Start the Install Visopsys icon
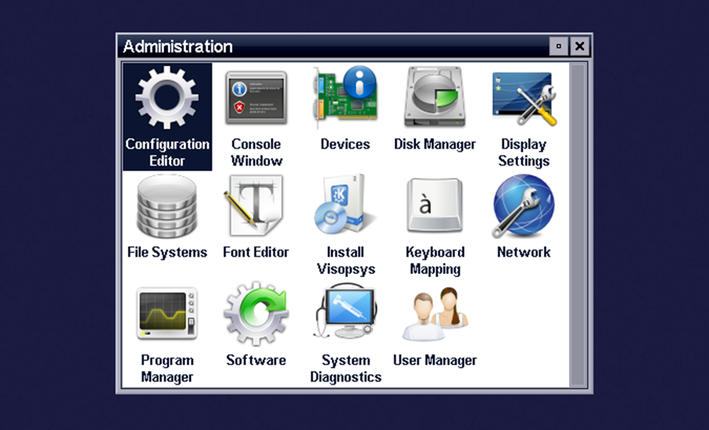 pos(345,204)
